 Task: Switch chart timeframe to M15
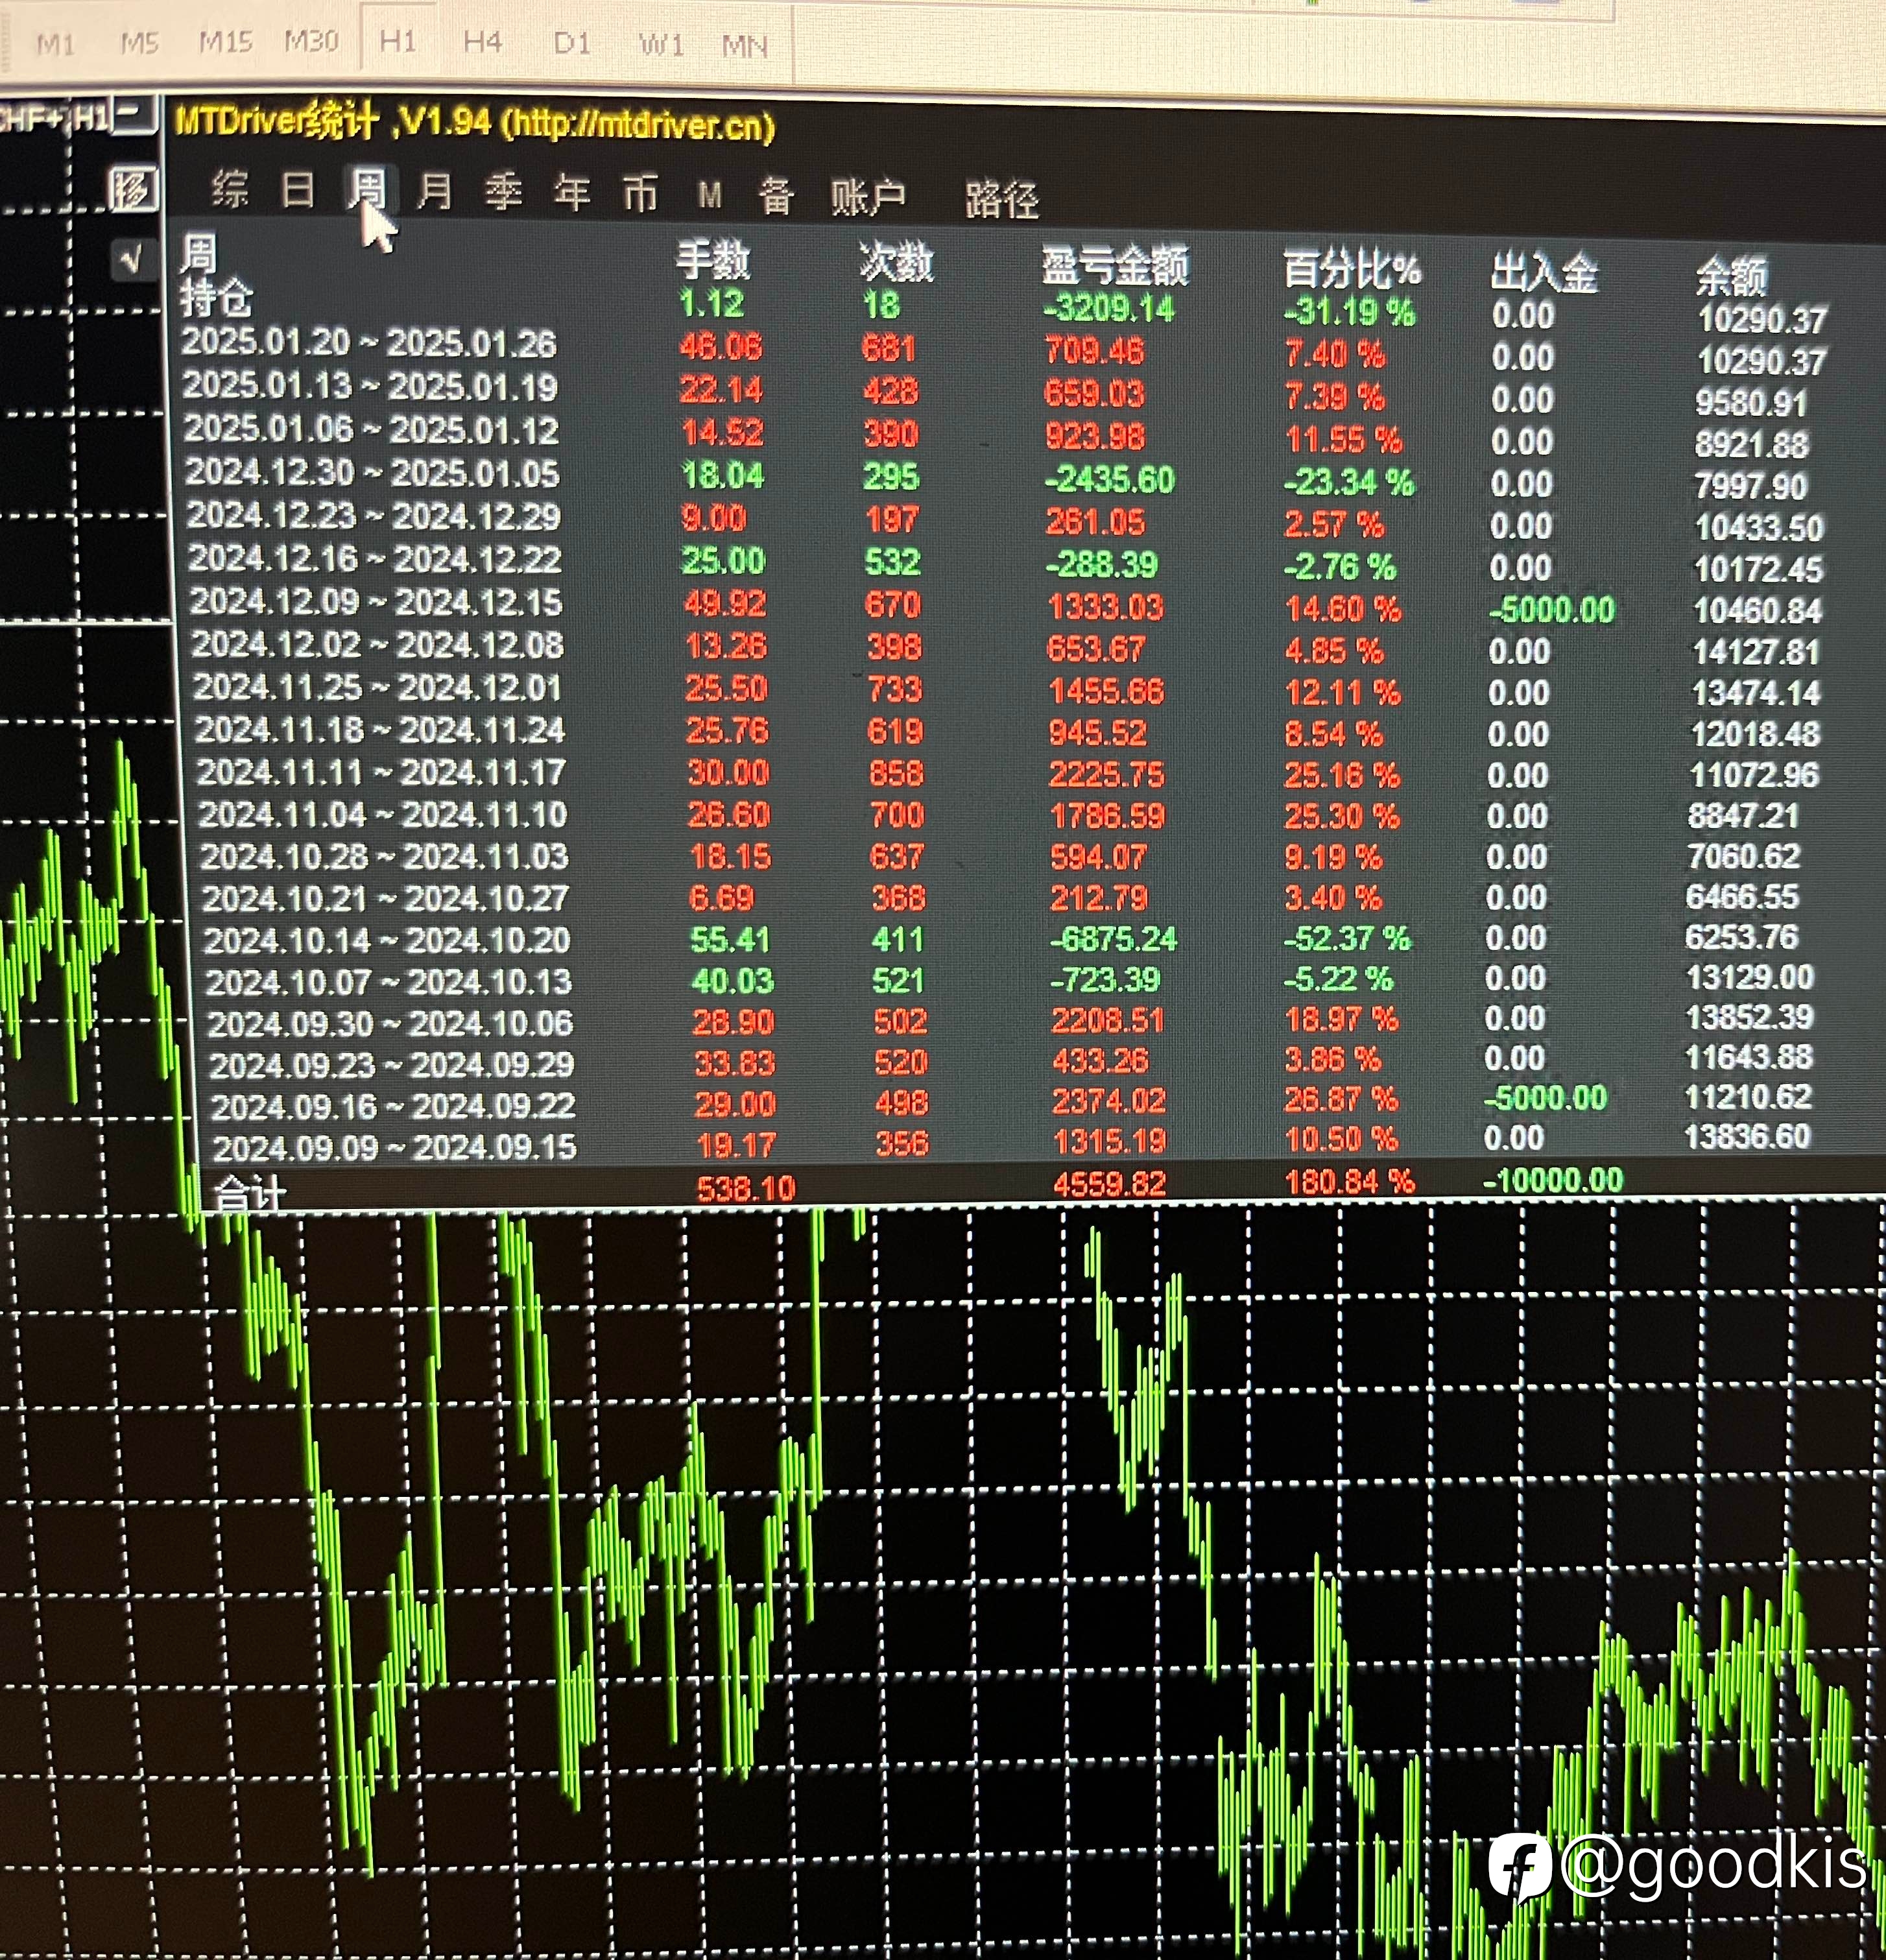(225, 42)
